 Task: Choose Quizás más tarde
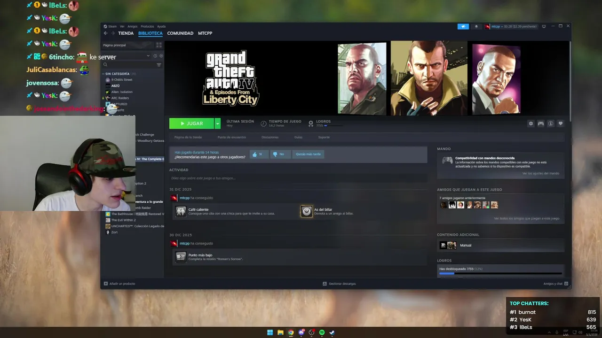tap(308, 154)
